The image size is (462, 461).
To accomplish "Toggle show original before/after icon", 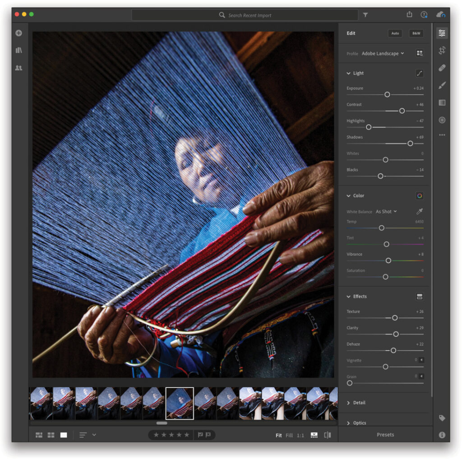I will 328,435.
